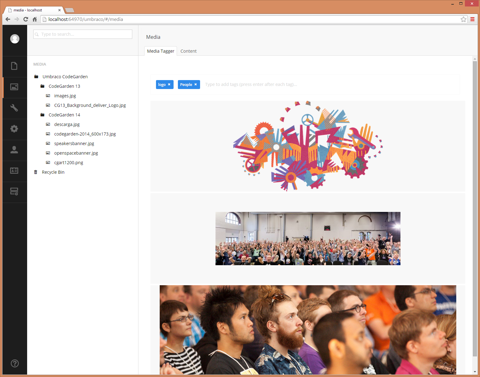480x377 pixels.
Task: Click the CodeGarden 14 folder icon
Action: [42, 115]
